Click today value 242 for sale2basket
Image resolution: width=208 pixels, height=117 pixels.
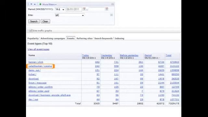tap(97, 66)
